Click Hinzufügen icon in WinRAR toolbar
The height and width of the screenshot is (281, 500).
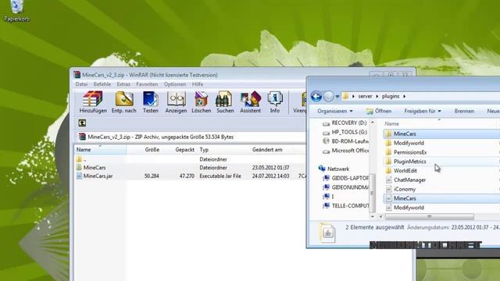click(x=93, y=102)
